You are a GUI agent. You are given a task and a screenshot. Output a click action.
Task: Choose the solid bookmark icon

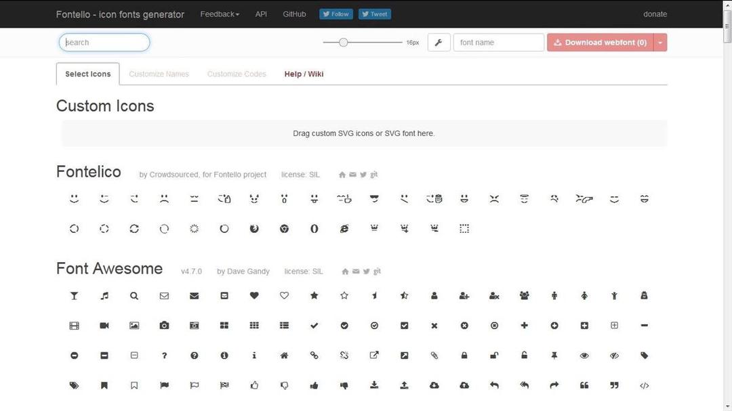coord(104,385)
